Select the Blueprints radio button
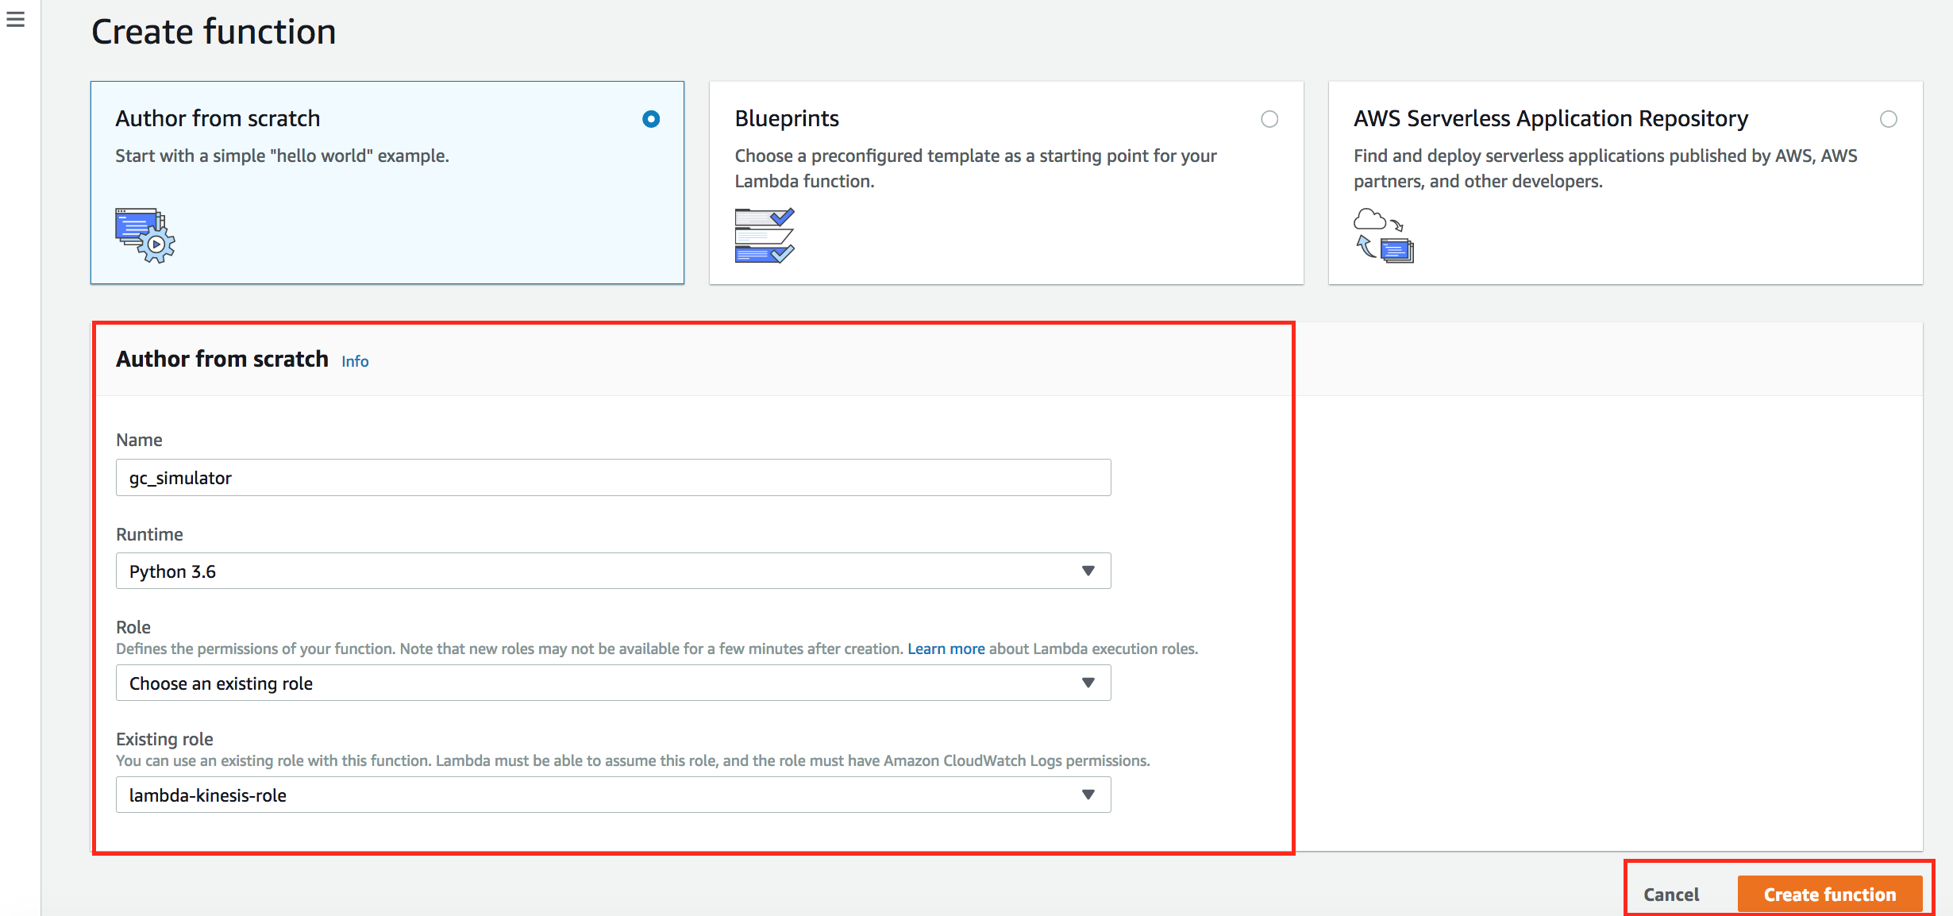Viewport: 1953px width, 916px height. [x=1269, y=119]
